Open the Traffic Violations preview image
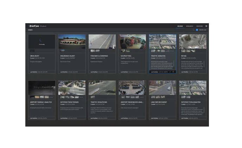This screenshot has width=242, height=148. (x=102, y=88)
